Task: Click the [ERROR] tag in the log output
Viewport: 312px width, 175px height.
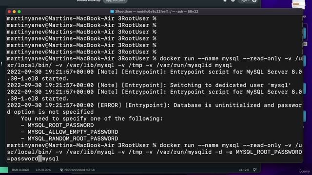Action: tap(109, 105)
